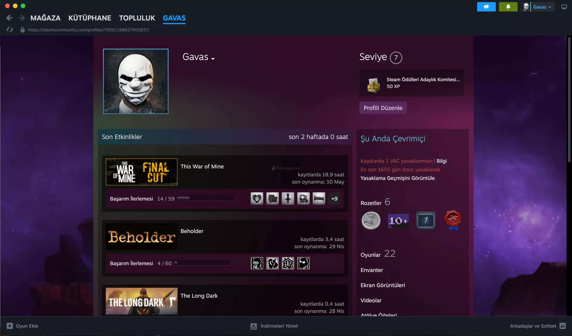Open the silver community badge
The width and height of the screenshot is (572, 336).
click(x=371, y=221)
